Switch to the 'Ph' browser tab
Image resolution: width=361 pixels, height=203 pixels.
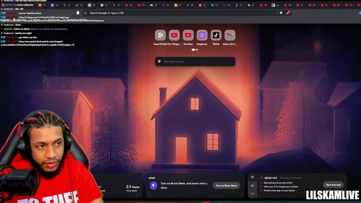click(x=92, y=5)
